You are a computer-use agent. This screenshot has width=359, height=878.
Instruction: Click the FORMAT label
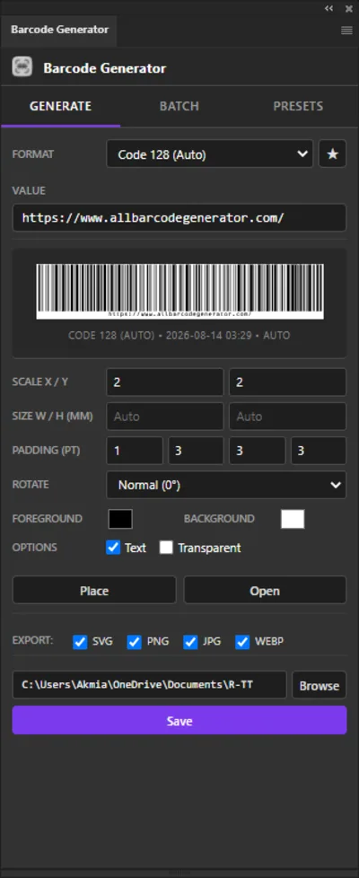[x=33, y=154]
